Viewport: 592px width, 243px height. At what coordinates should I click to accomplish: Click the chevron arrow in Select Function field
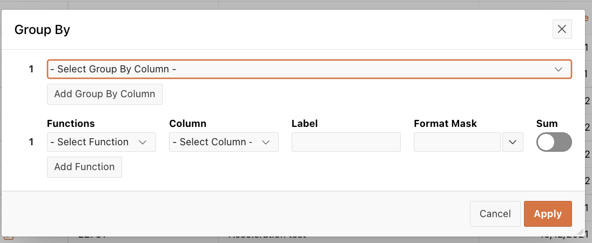[143, 142]
